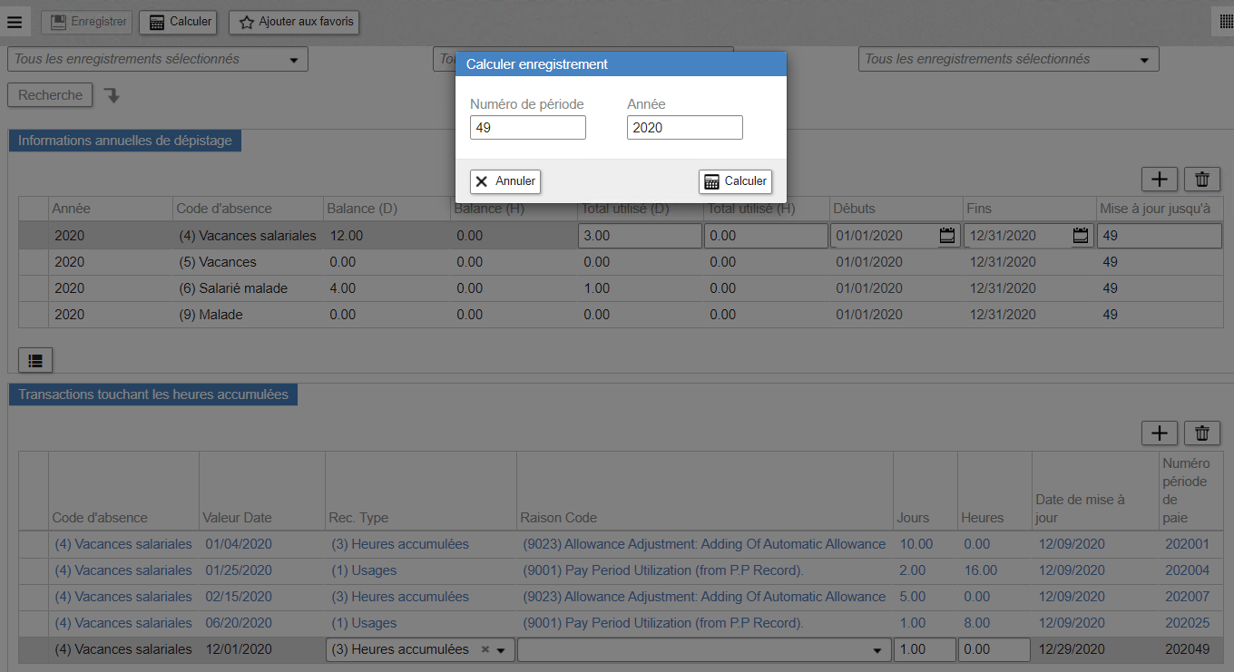Click the grid icon at top right
The image size is (1234, 672).
click(1227, 23)
